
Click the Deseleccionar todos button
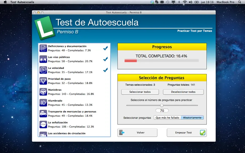click(x=183, y=92)
